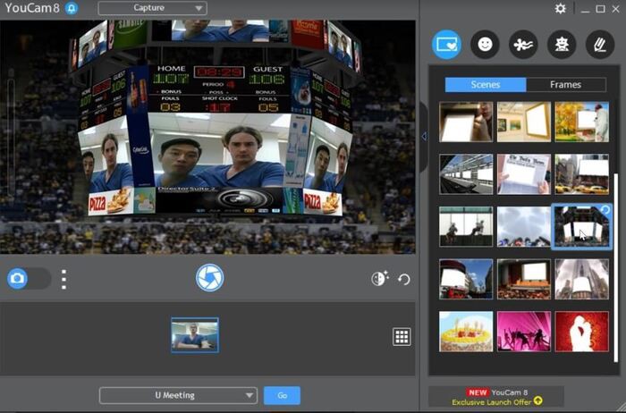Screen dimensions: 626x413
Task: Toggle the photo/video capture mode switch
Action: [29, 279]
